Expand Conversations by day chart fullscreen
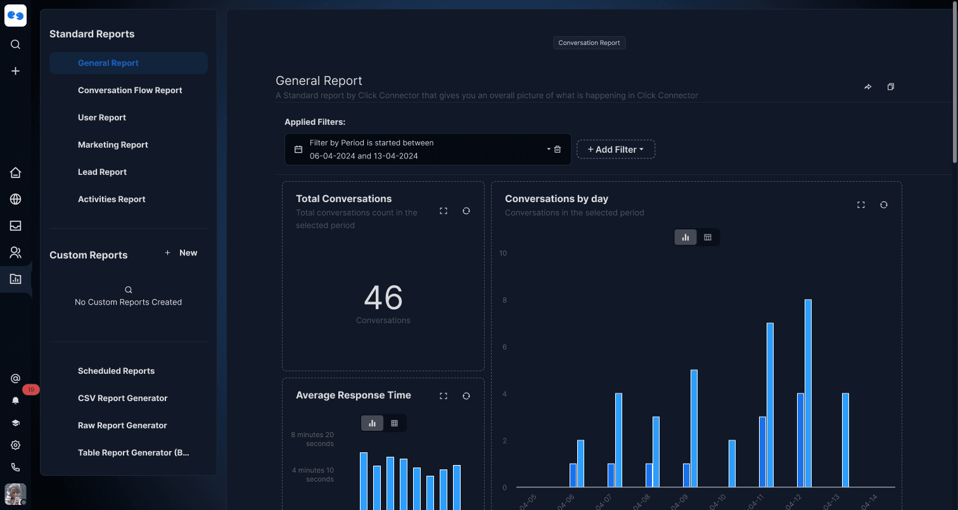 pyautogui.click(x=861, y=205)
